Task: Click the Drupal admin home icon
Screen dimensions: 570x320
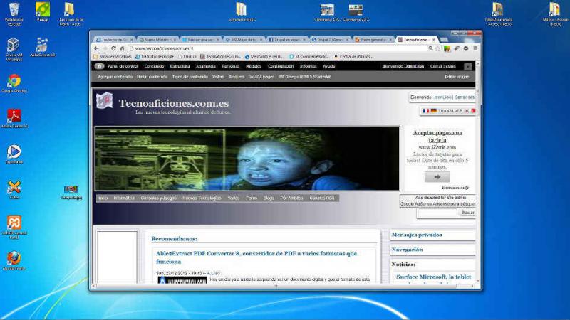Action: (x=99, y=66)
